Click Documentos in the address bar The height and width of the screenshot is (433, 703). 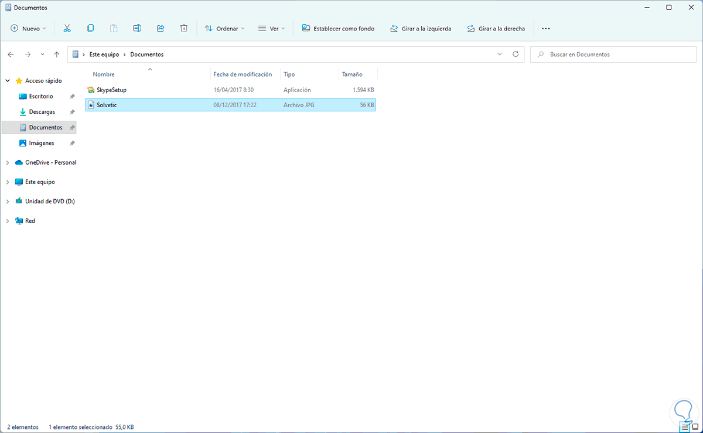(146, 54)
